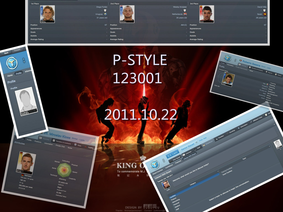Click the chairman's portrait in the board conversation
The image size is (283, 212).
click(x=166, y=185)
